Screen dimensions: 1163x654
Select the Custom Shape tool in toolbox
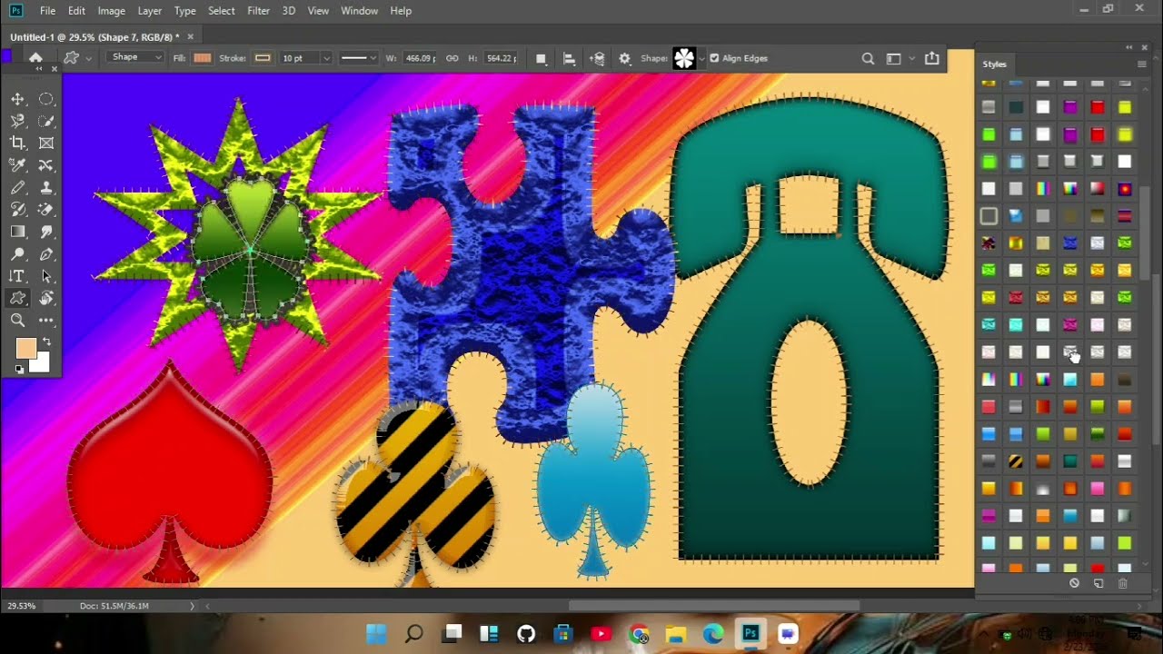[x=17, y=298]
